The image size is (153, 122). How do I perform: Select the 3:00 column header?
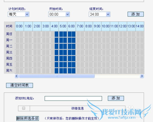[x=46, y=26]
